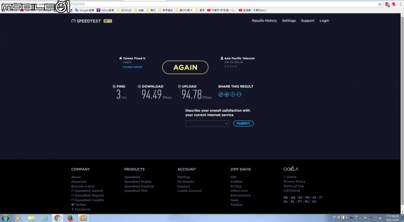Screen dimensions: 404x222
Task: Open the Privacy Policy link
Action: pyautogui.click(x=295, y=182)
